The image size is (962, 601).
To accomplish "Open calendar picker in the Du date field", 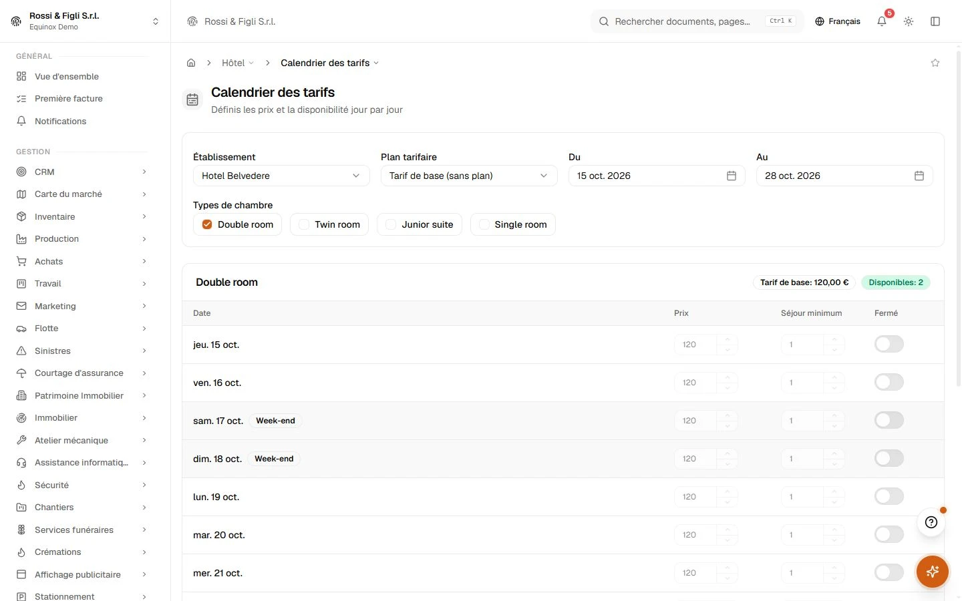I will [732, 176].
